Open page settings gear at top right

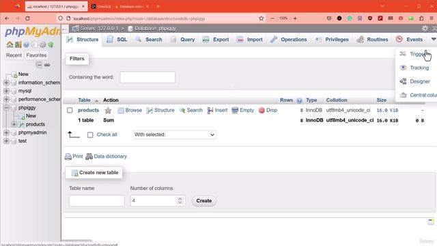(x=425, y=28)
